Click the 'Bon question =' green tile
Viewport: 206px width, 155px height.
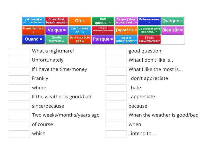click(103, 21)
